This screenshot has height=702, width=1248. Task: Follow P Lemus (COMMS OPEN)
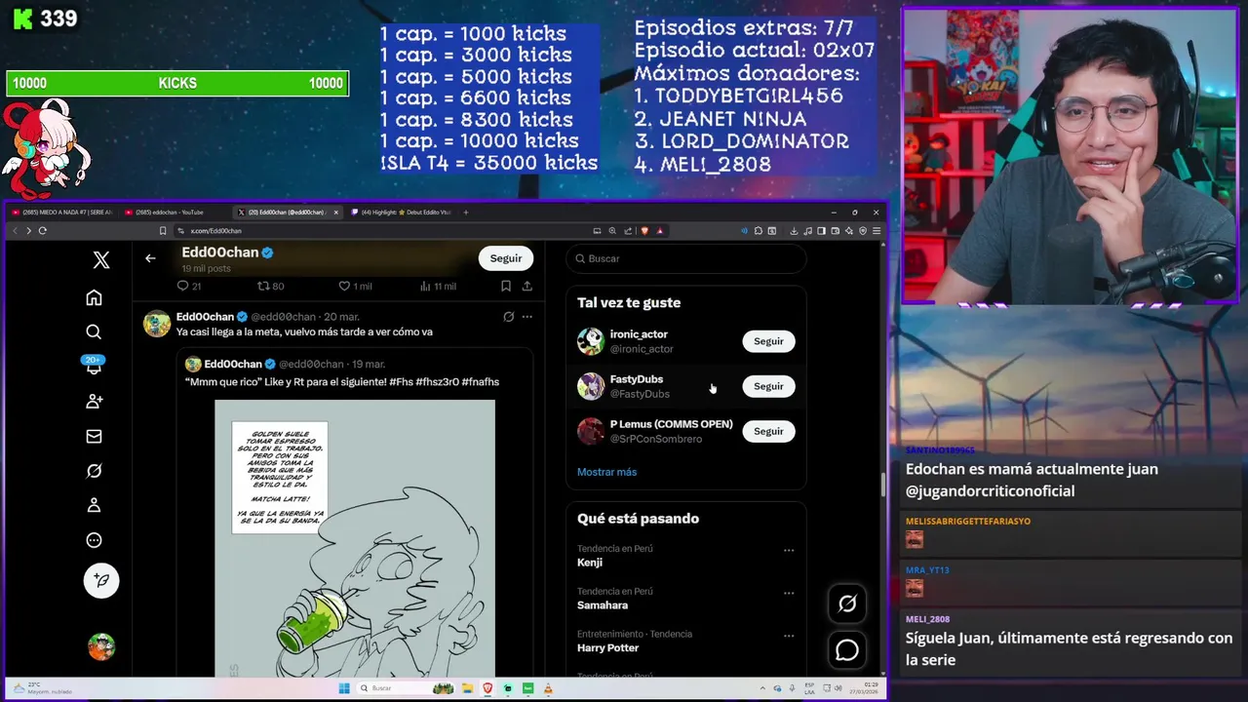click(x=768, y=431)
